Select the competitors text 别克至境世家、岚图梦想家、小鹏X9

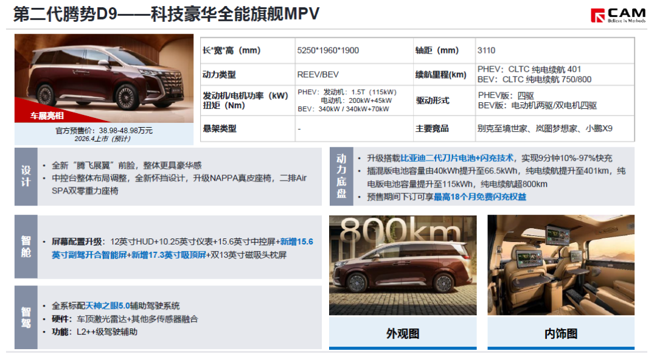coord(544,128)
